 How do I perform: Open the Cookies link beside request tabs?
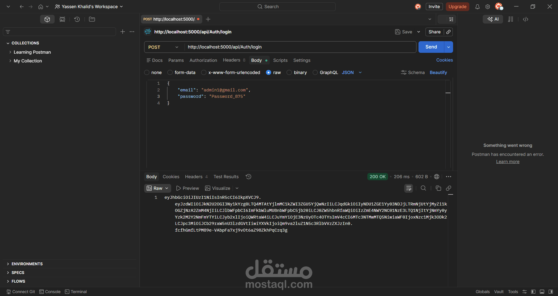point(444,60)
